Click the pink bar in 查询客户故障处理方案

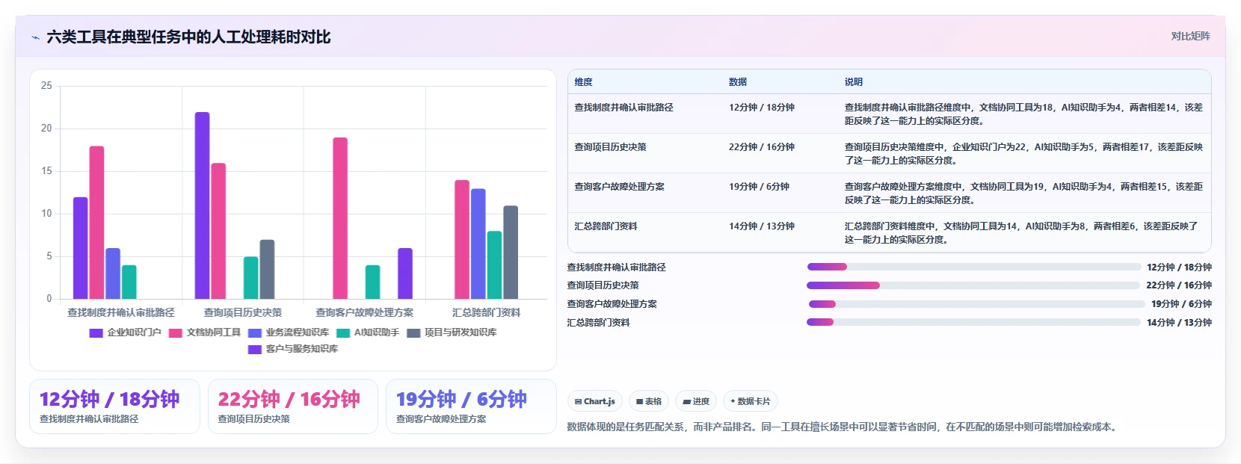(340, 218)
